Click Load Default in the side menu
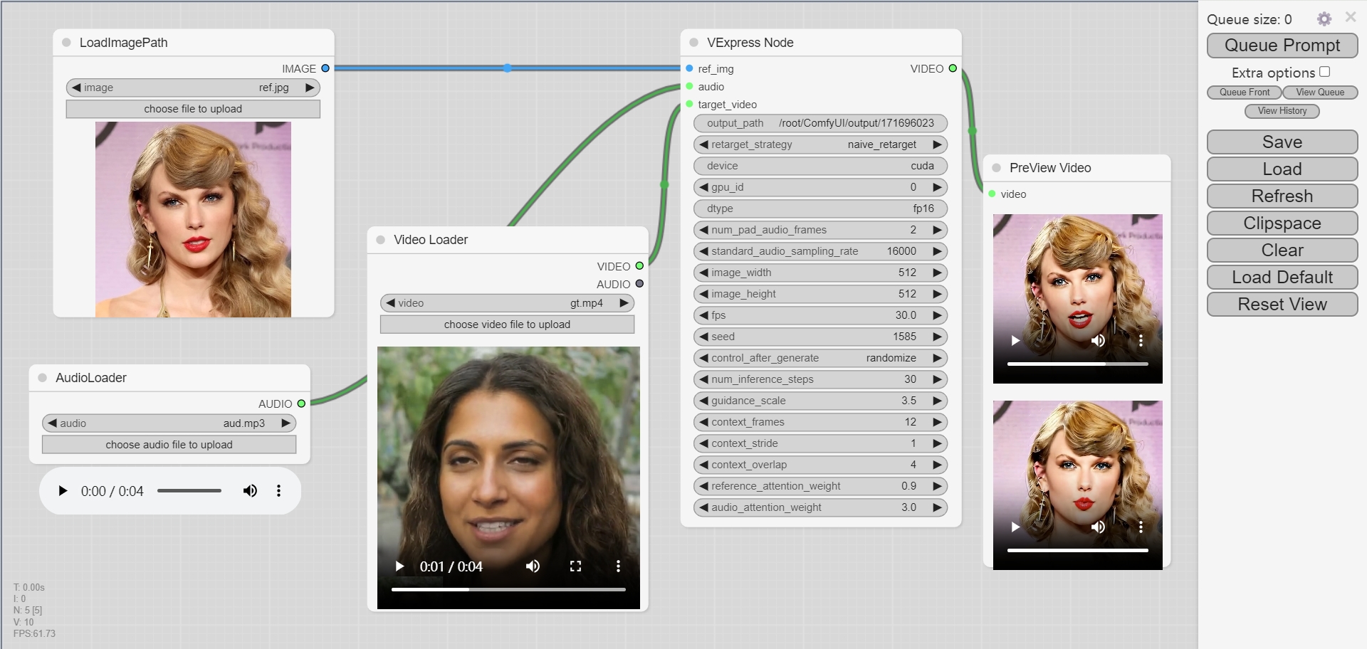Screen dimensions: 1367x649 (x=1282, y=278)
